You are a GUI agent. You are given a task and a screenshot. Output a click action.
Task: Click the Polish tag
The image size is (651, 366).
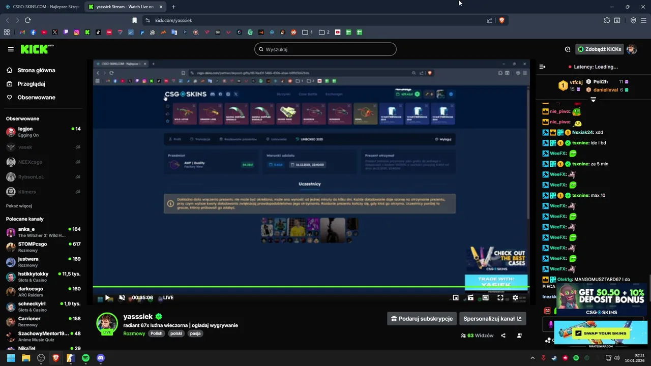point(156,333)
